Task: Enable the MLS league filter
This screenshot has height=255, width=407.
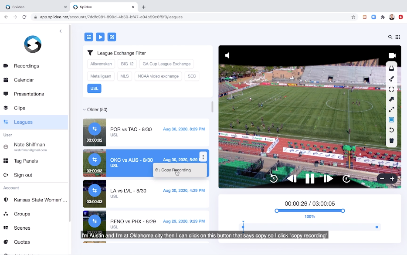Action: click(x=125, y=76)
